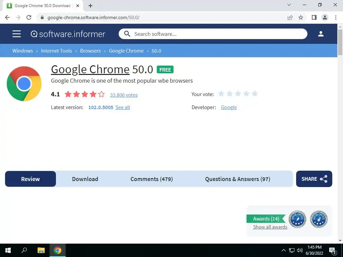Click the second good-choice award badge
Screen dimensions: 343x257
319,219
